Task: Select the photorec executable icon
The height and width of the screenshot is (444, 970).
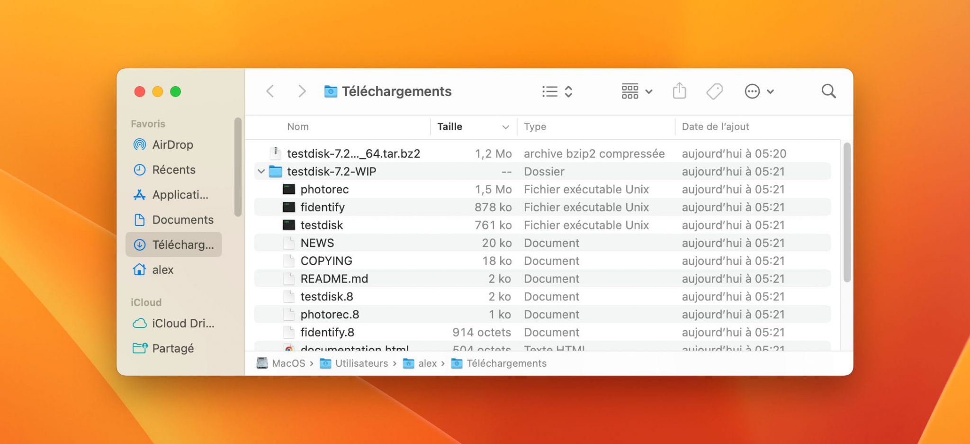Action: [289, 190]
